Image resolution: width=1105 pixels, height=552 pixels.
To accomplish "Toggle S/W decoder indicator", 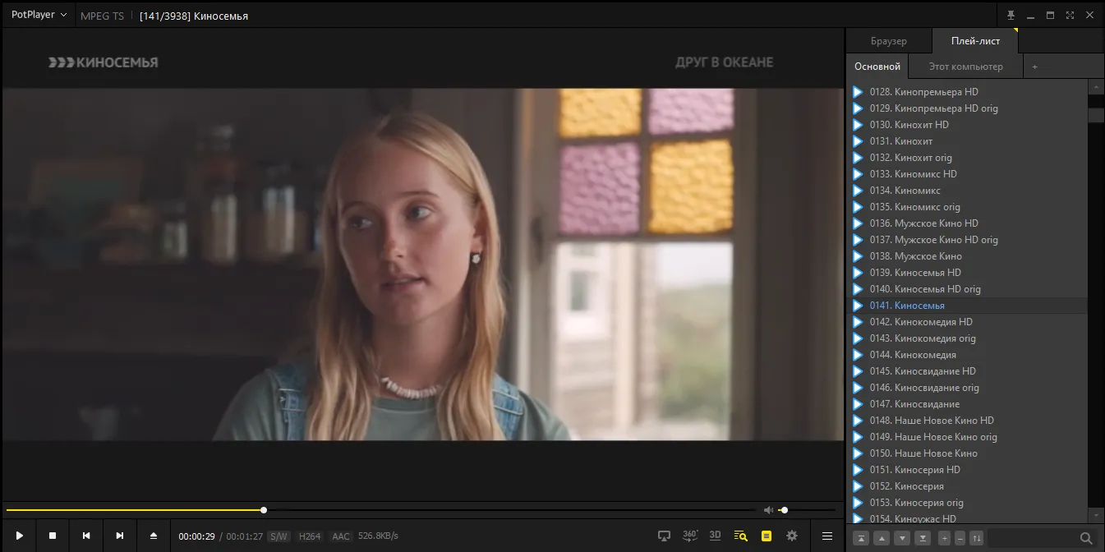I will click(279, 536).
